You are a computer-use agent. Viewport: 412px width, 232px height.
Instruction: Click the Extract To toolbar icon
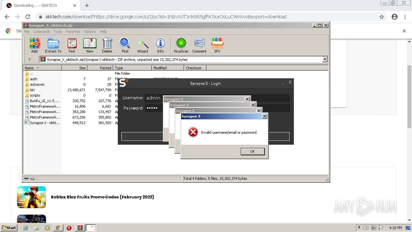(53, 45)
